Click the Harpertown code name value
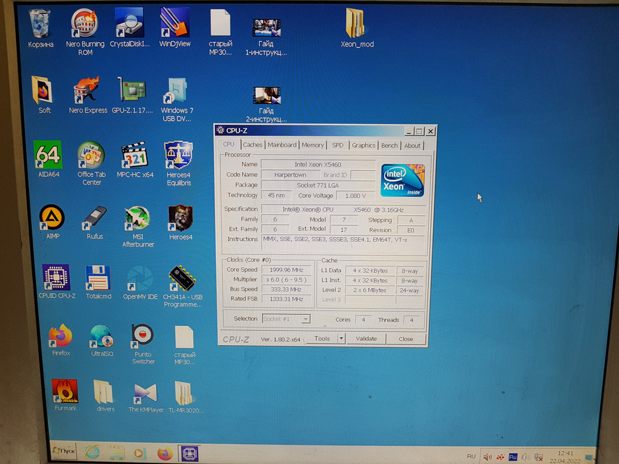619x464 pixels. 290,175
